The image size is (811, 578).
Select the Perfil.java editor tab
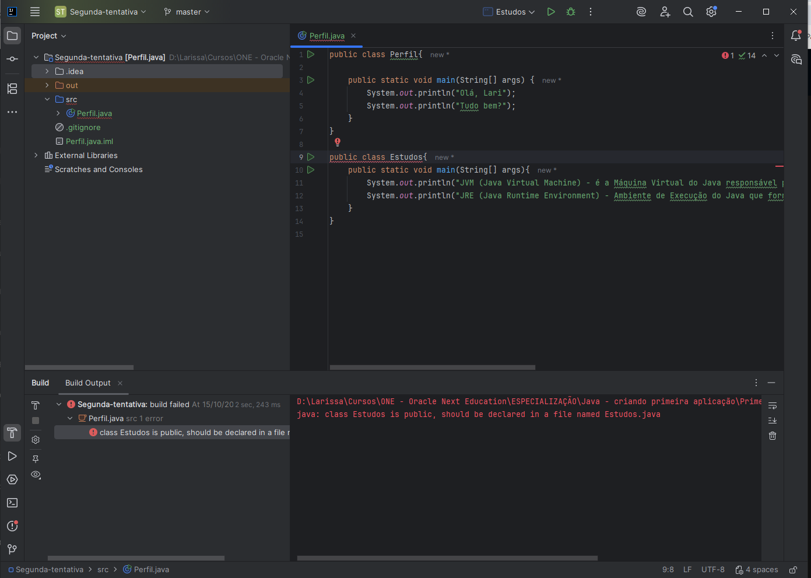(326, 36)
